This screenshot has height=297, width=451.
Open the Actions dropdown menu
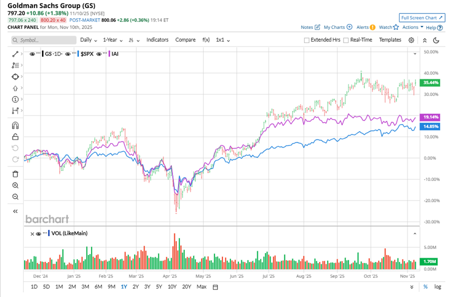pyautogui.click(x=412, y=27)
